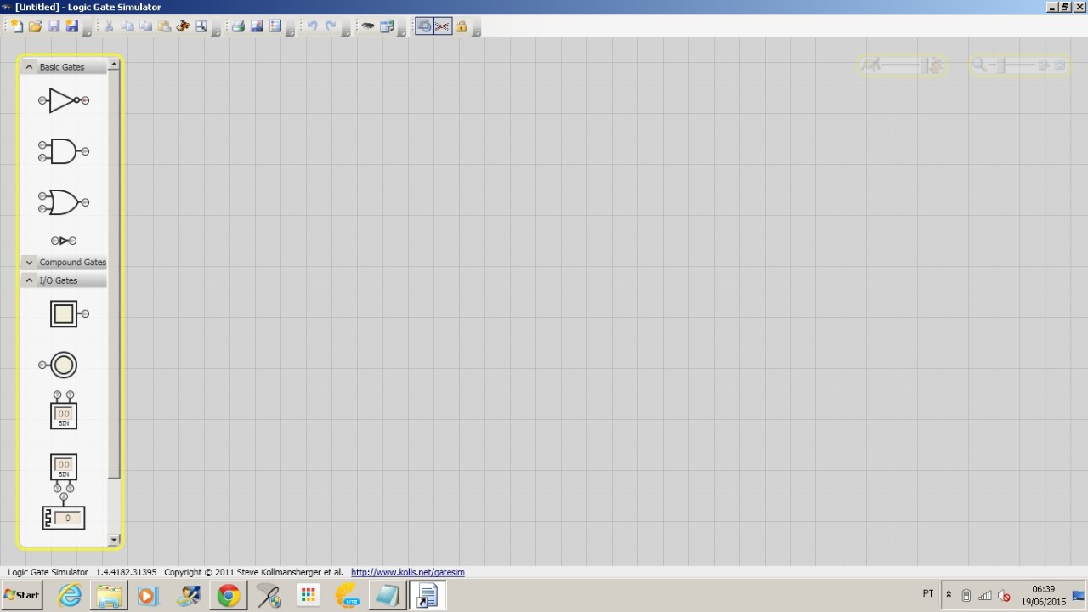
Task: Toggle the padlock lock button
Action: pyautogui.click(x=461, y=26)
